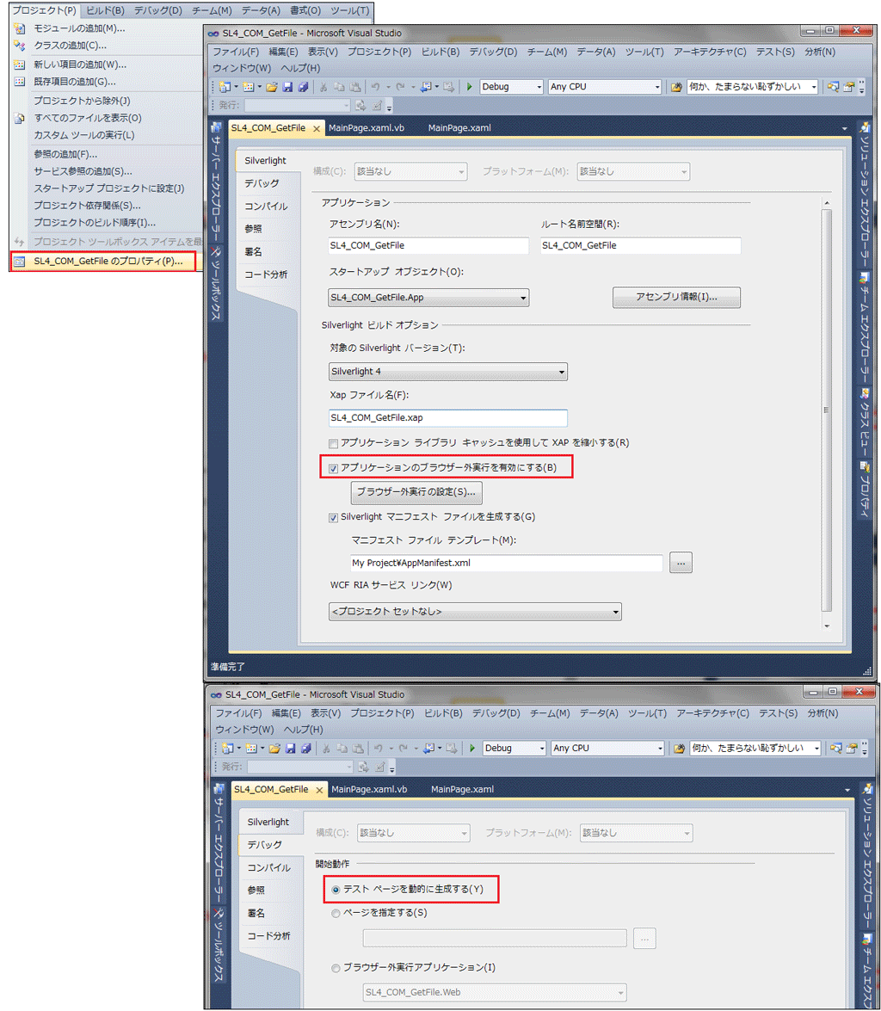Click New Project icon in upper Visual Studio toolbar
The width and height of the screenshot is (881, 1011).
pyautogui.click(x=225, y=87)
